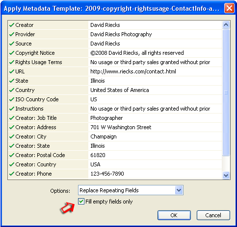Click the Copyright Notice value field
Viewport: 237px width, 227px height.
(155, 53)
